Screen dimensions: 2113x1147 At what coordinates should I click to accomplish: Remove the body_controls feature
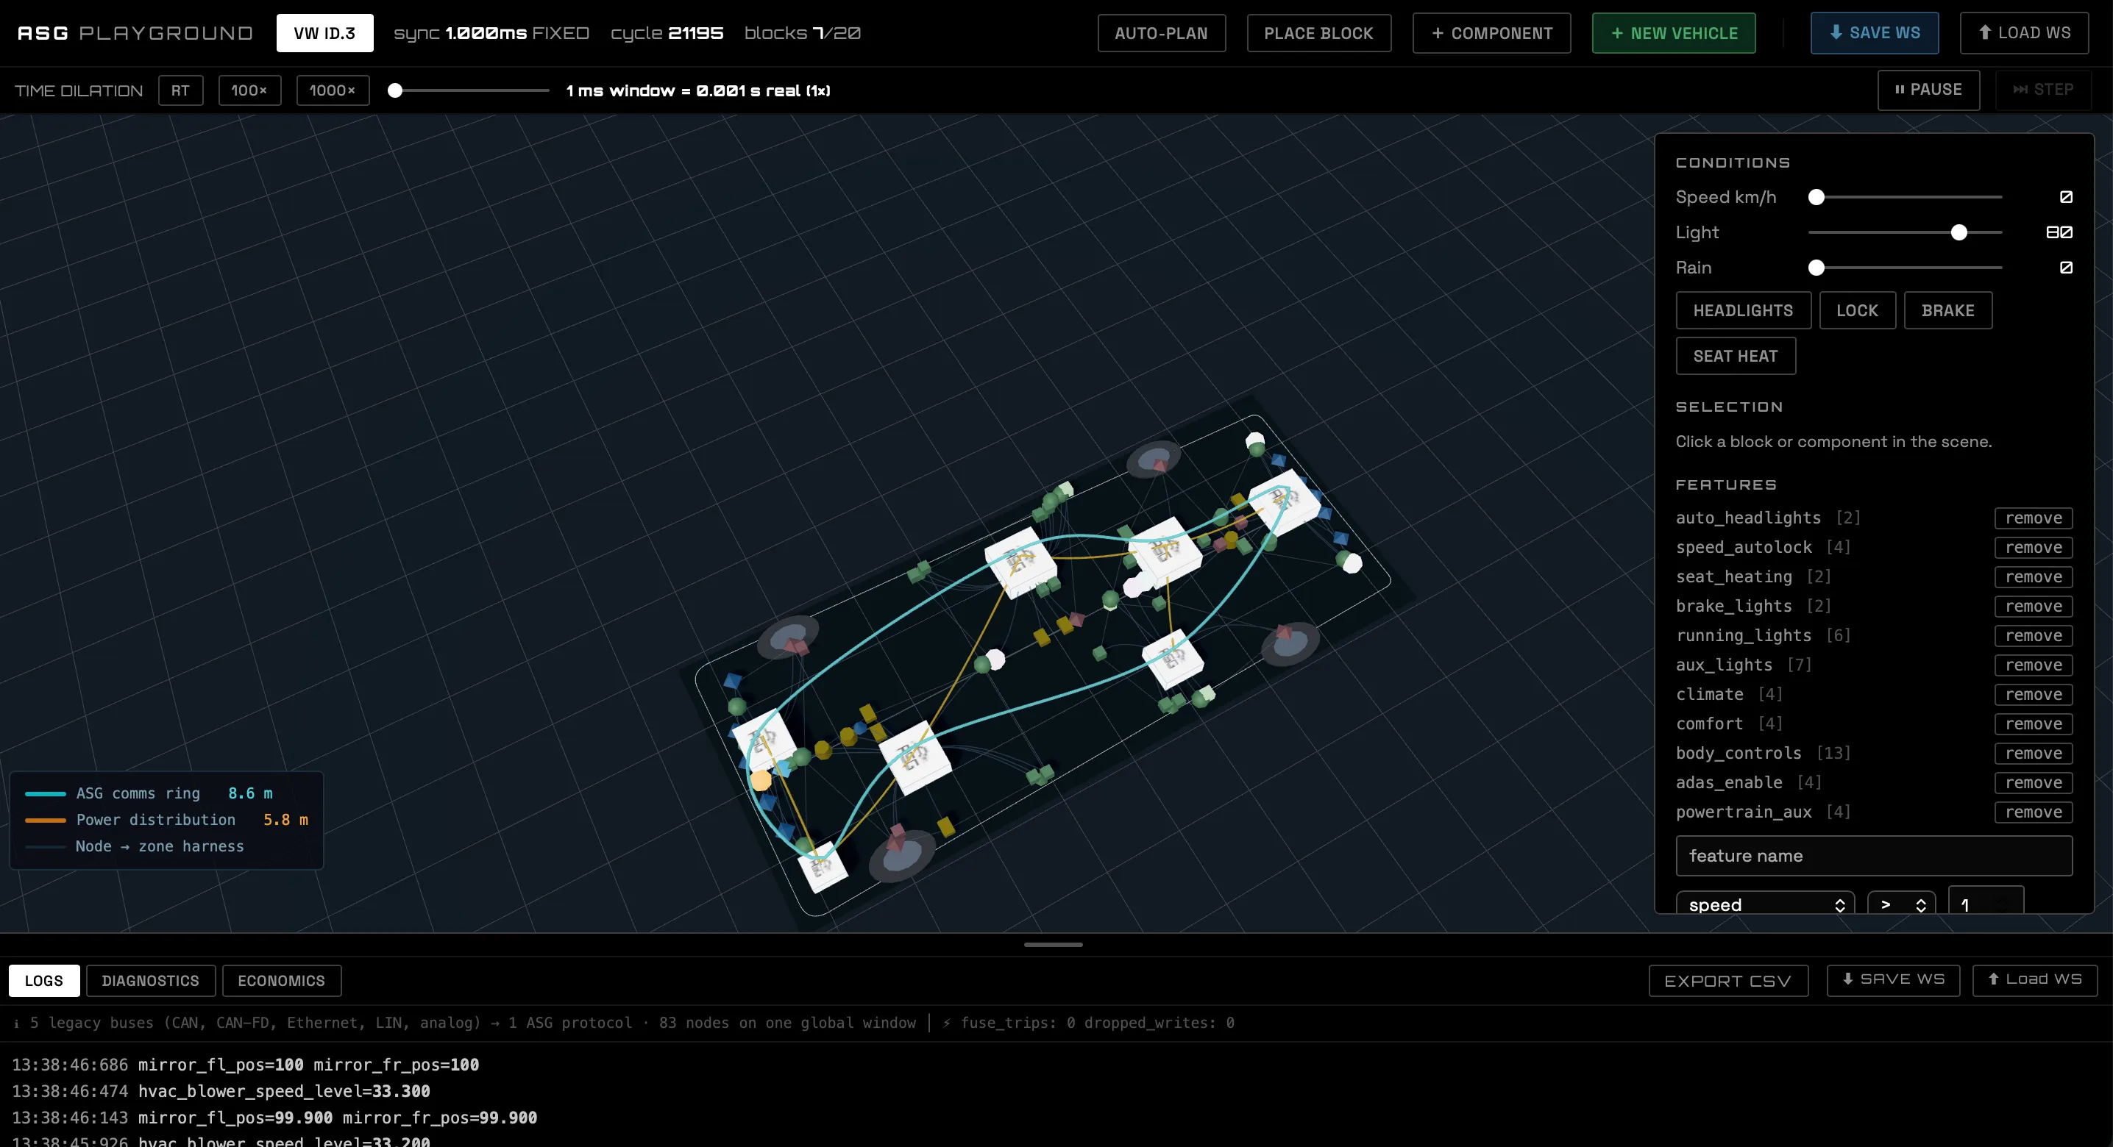point(2034,754)
